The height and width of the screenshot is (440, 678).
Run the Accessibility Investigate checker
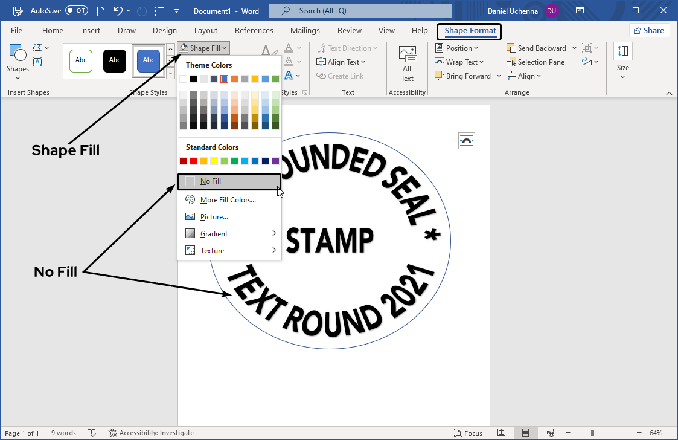pos(151,433)
